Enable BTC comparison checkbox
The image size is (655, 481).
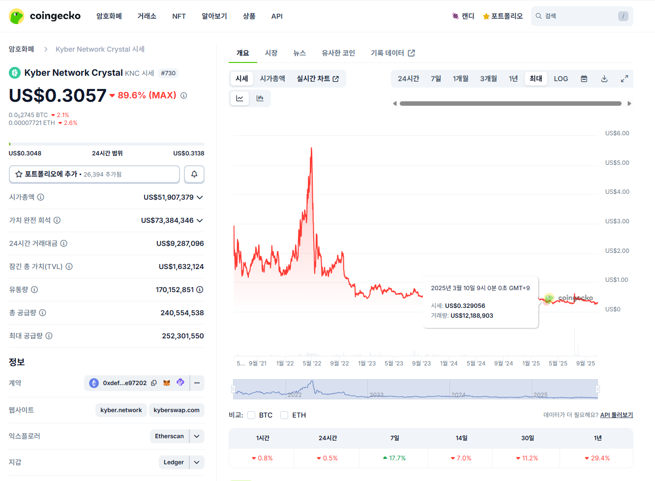tap(251, 415)
